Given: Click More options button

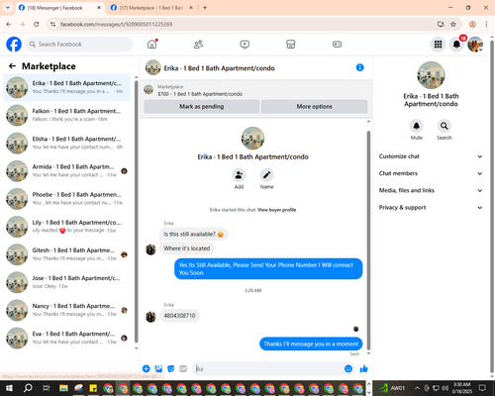Looking at the screenshot, I should point(314,107).
